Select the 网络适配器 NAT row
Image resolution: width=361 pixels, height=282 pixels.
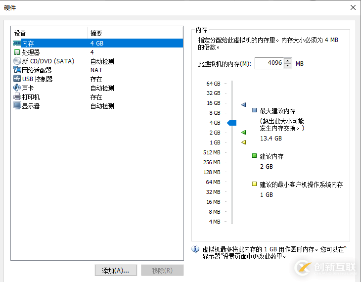pos(98,70)
